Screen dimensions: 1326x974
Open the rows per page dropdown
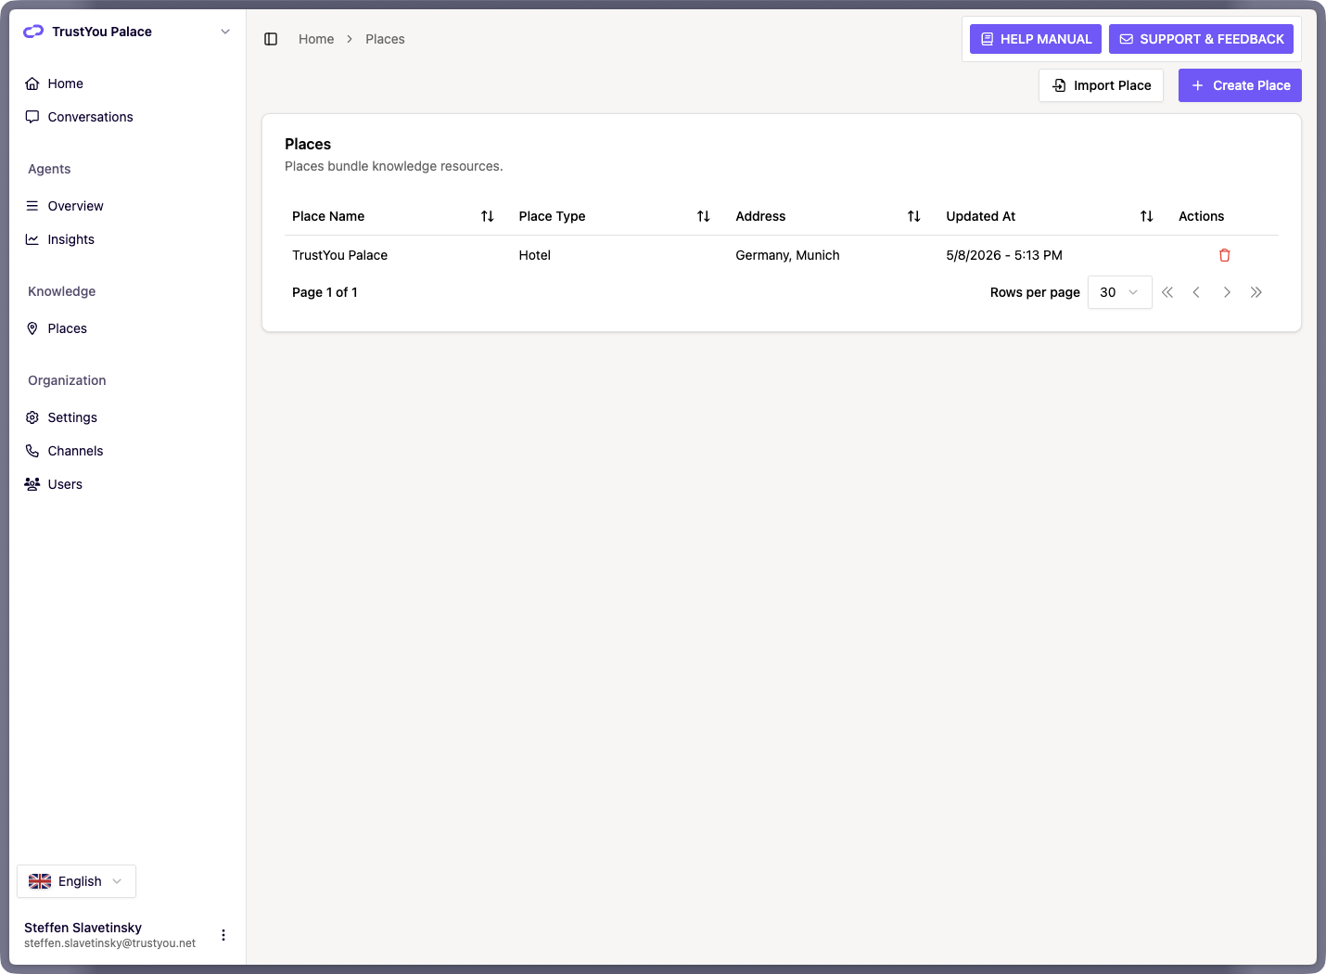click(x=1119, y=292)
